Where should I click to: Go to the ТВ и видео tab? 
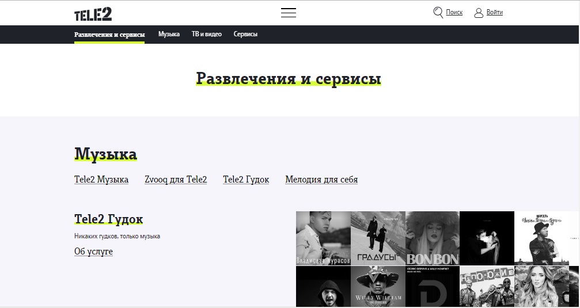point(206,35)
